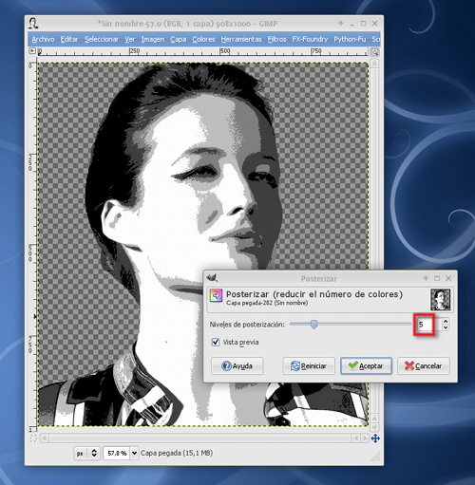The height and width of the screenshot is (485, 475).
Task: Click the navigation cross icon at bottom right
Action: (375, 438)
